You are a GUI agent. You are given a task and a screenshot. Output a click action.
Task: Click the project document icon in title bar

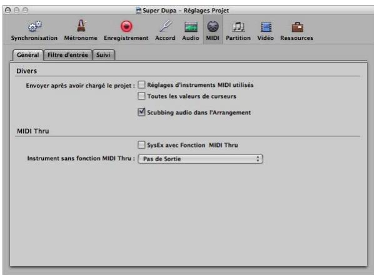click(x=138, y=11)
